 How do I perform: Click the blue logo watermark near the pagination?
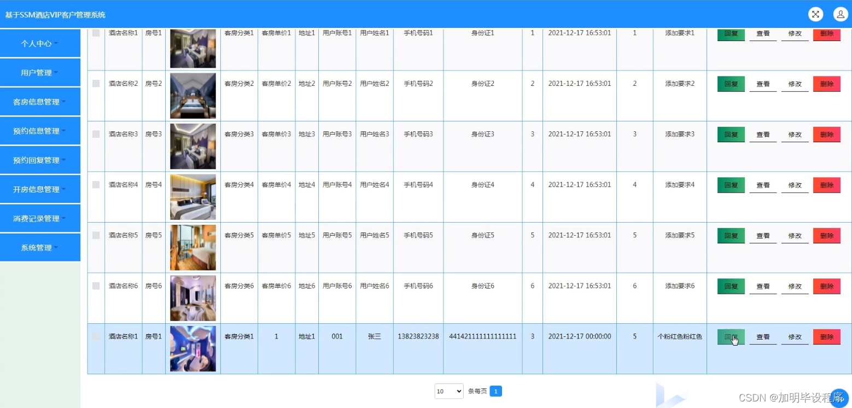click(670, 392)
